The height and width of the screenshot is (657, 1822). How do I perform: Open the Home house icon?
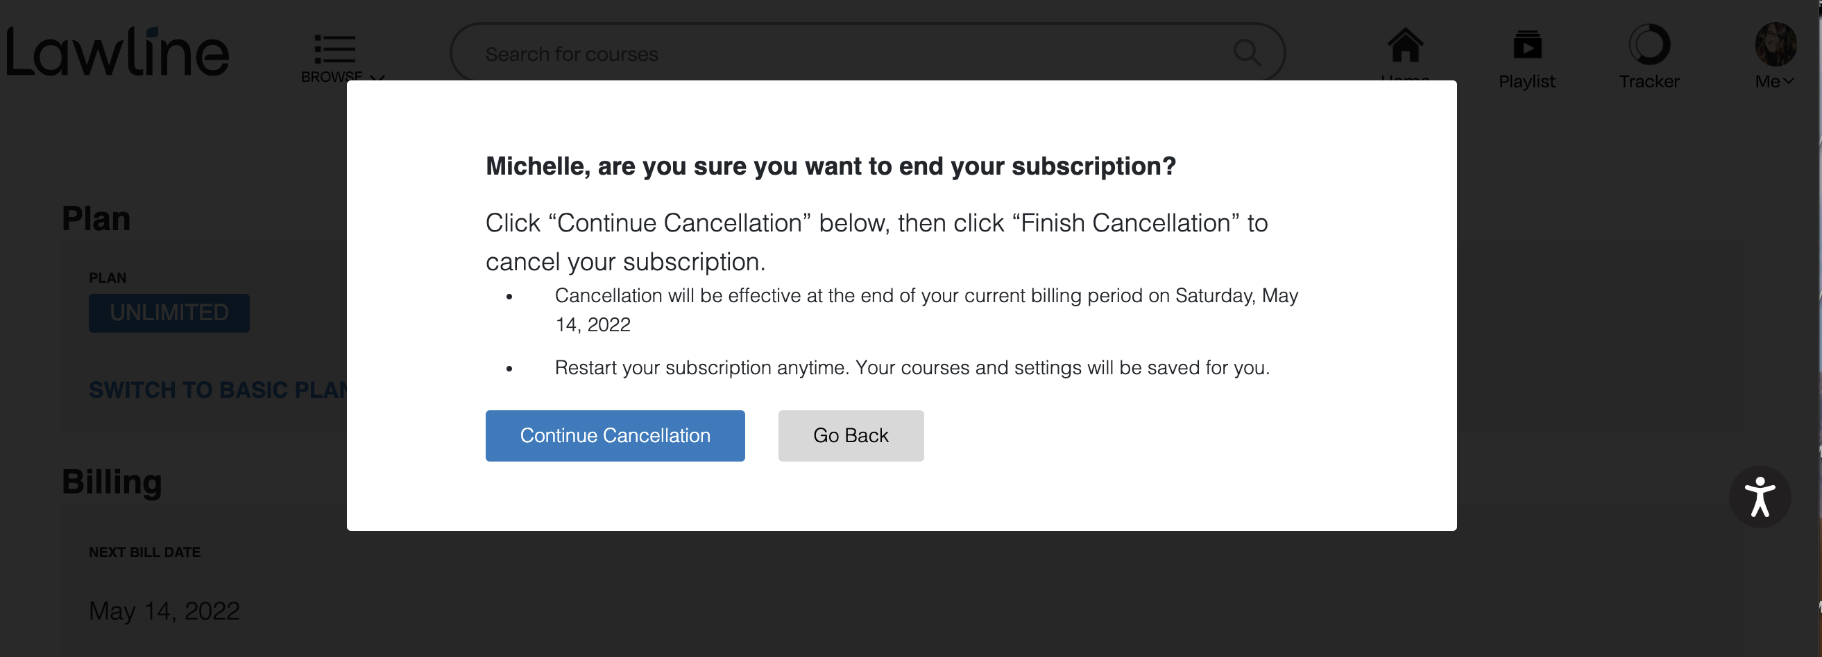(x=1405, y=45)
